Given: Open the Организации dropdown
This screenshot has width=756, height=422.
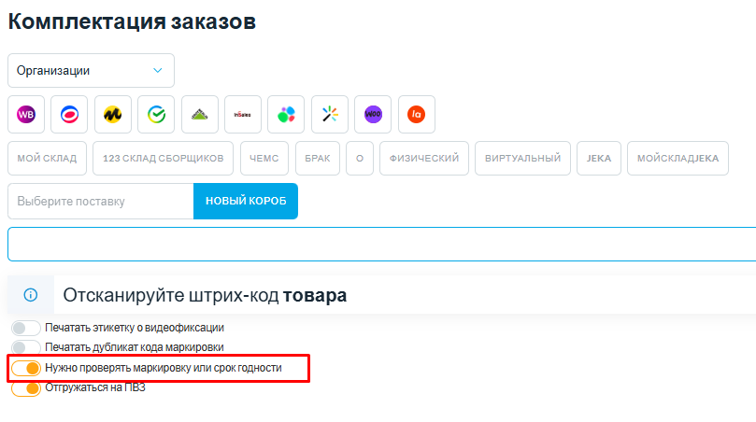Looking at the screenshot, I should coord(91,71).
